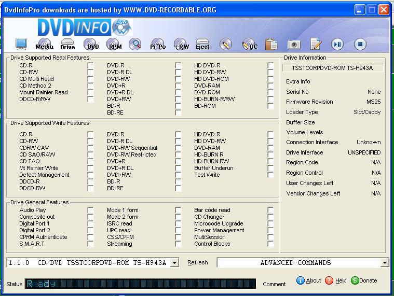
Task: Click the camera screenshot icon
Action: [294, 45]
